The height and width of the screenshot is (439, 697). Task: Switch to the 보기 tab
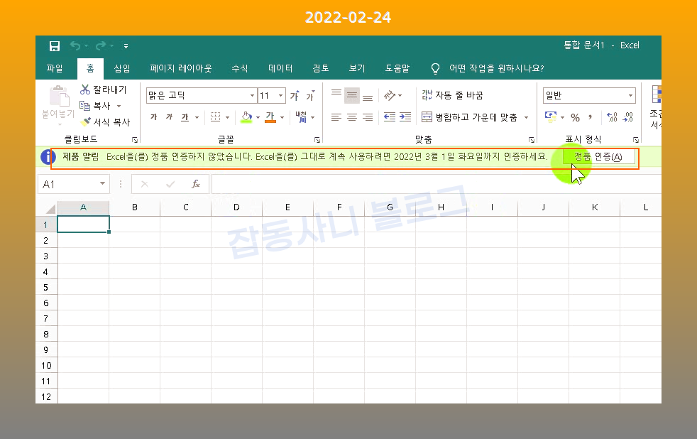point(356,68)
